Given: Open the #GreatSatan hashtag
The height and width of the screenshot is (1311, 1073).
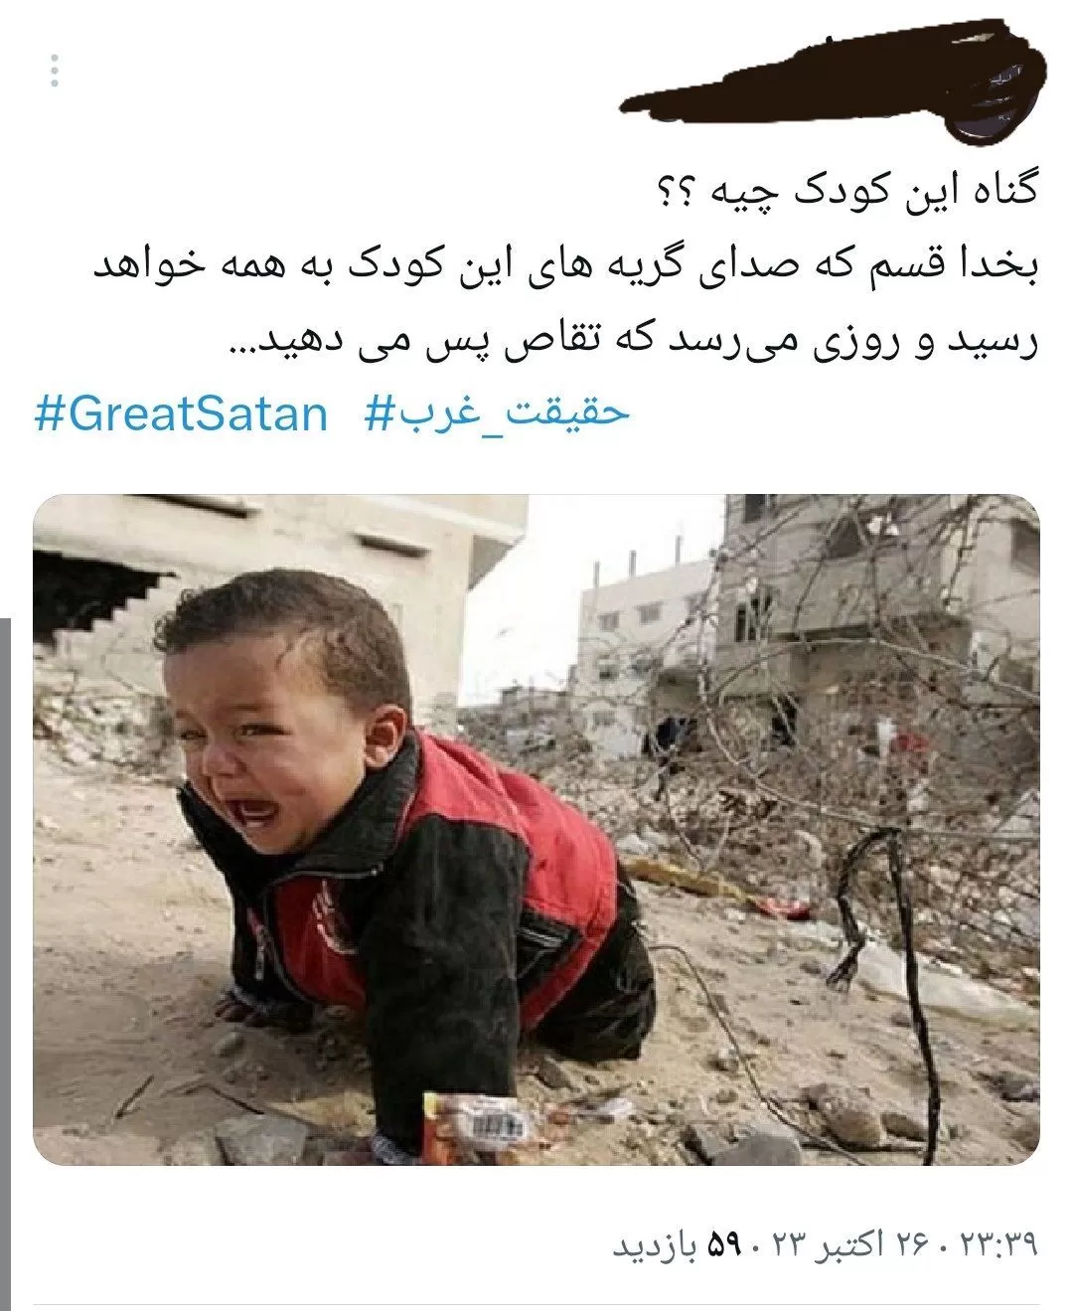Looking at the screenshot, I should click(x=181, y=413).
